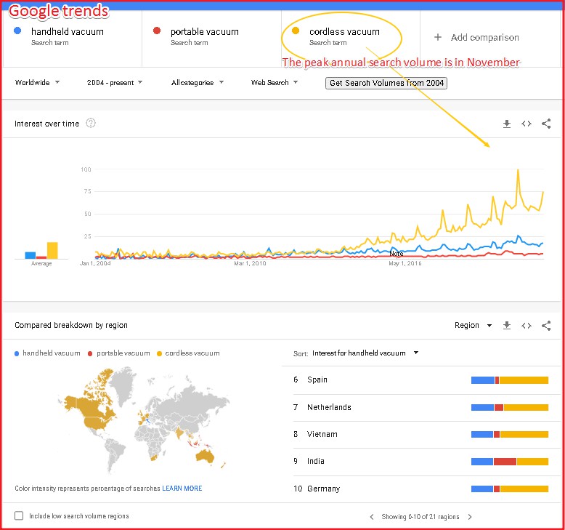Click the blue dot for handheld vacuum

(x=17, y=31)
